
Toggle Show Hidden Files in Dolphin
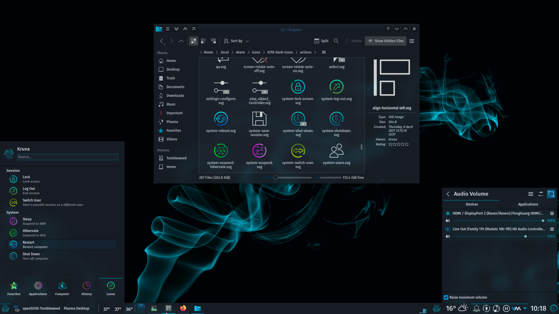pos(386,41)
